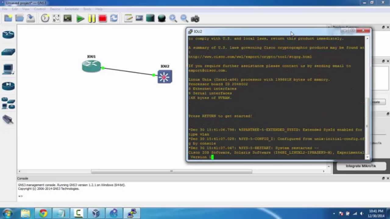Open the PuTTY taskbar icon

(x=132, y=213)
